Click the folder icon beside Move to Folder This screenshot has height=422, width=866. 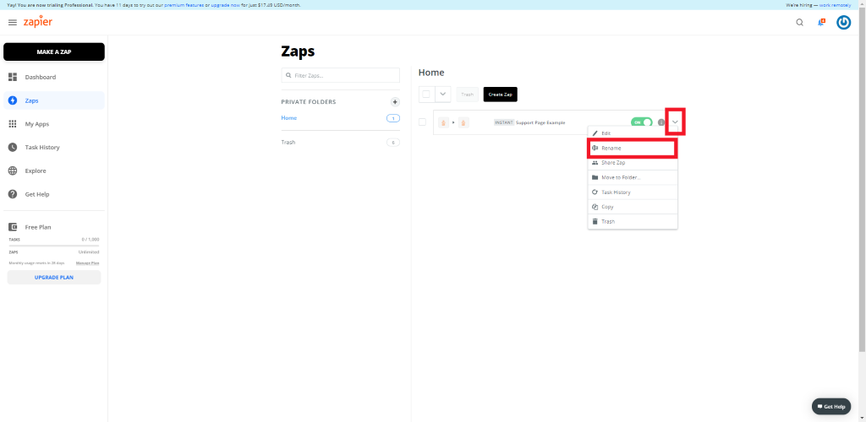click(595, 177)
